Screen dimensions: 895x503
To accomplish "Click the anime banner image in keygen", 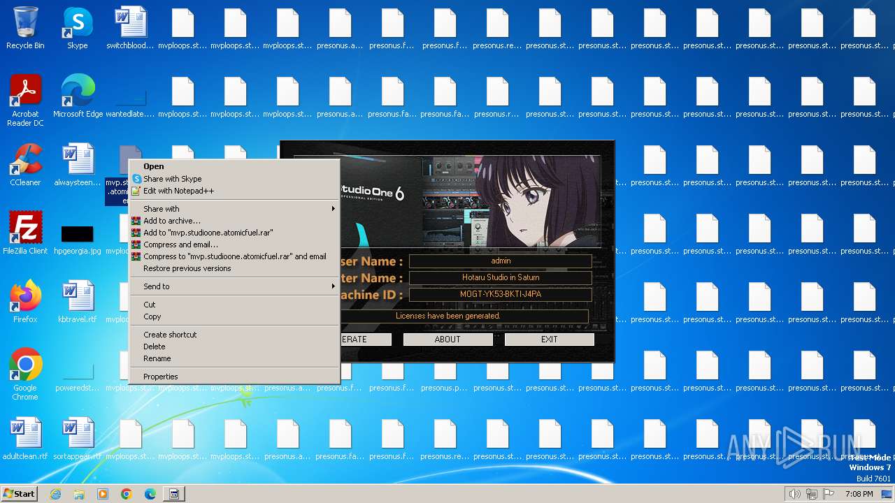I will coord(471,201).
